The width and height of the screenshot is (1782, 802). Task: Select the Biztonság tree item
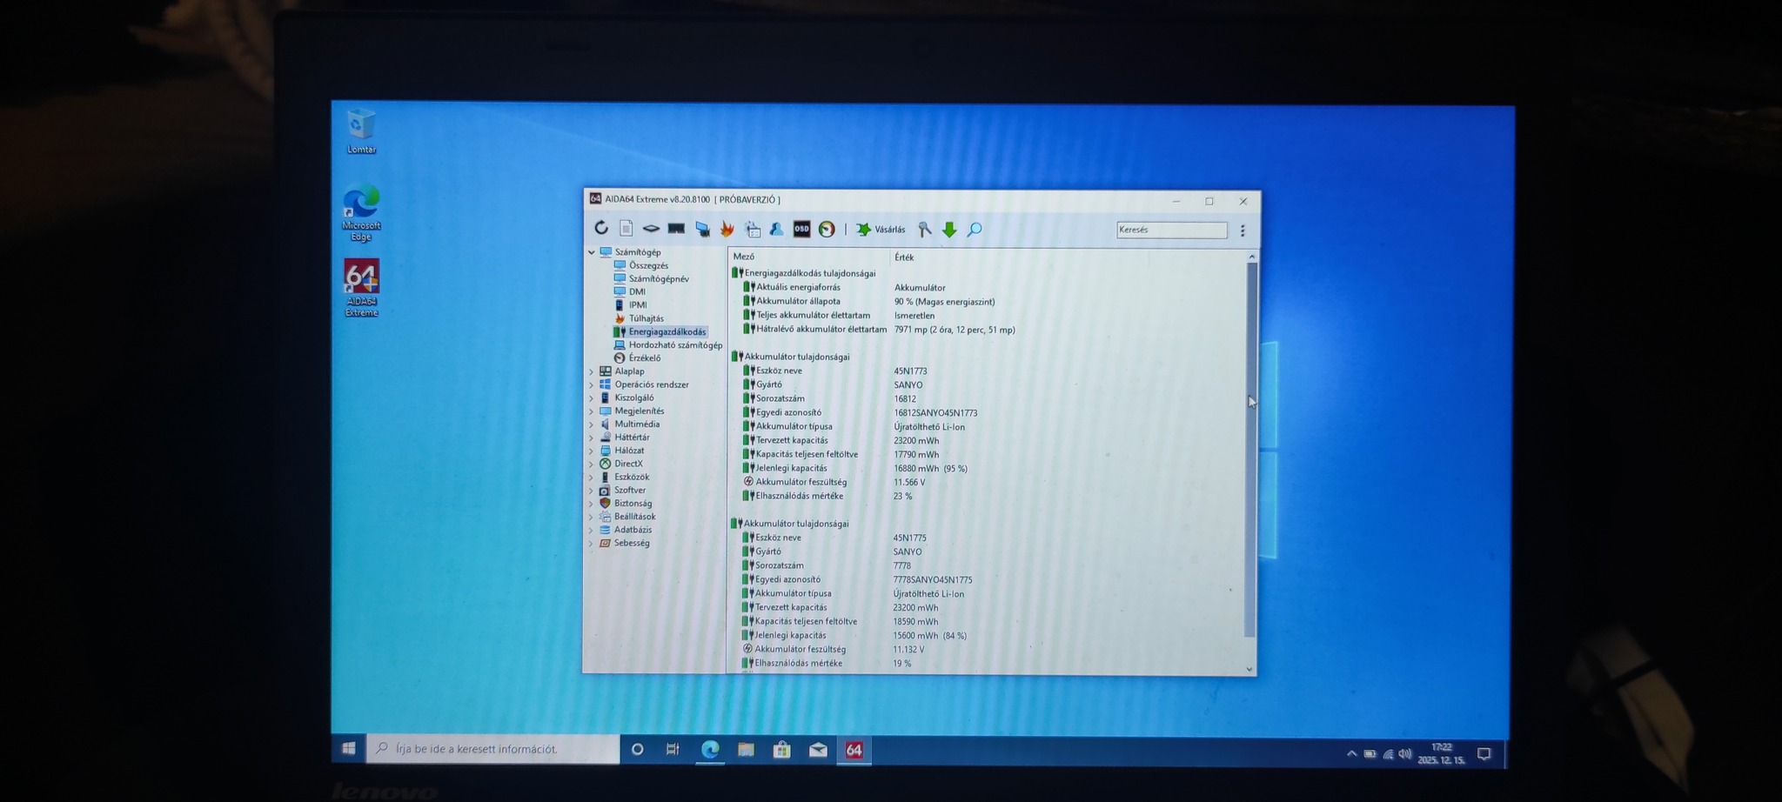[633, 503]
